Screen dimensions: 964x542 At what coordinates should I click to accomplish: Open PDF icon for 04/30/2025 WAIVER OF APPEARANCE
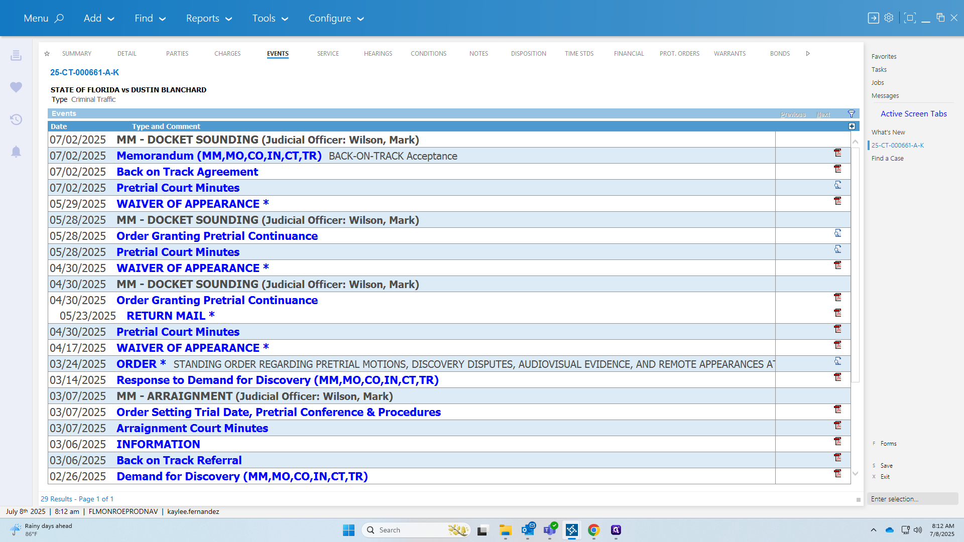click(837, 265)
